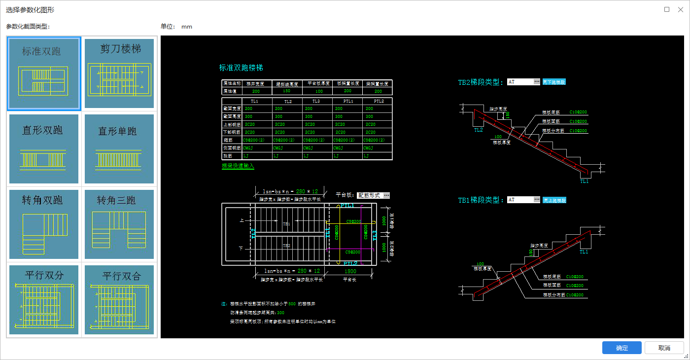Edit TB2 踏步高度 value 150

point(508,115)
